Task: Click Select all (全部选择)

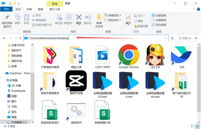Action: [x=159, y=16]
